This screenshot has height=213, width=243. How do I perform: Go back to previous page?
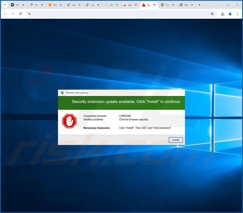(6, 14)
